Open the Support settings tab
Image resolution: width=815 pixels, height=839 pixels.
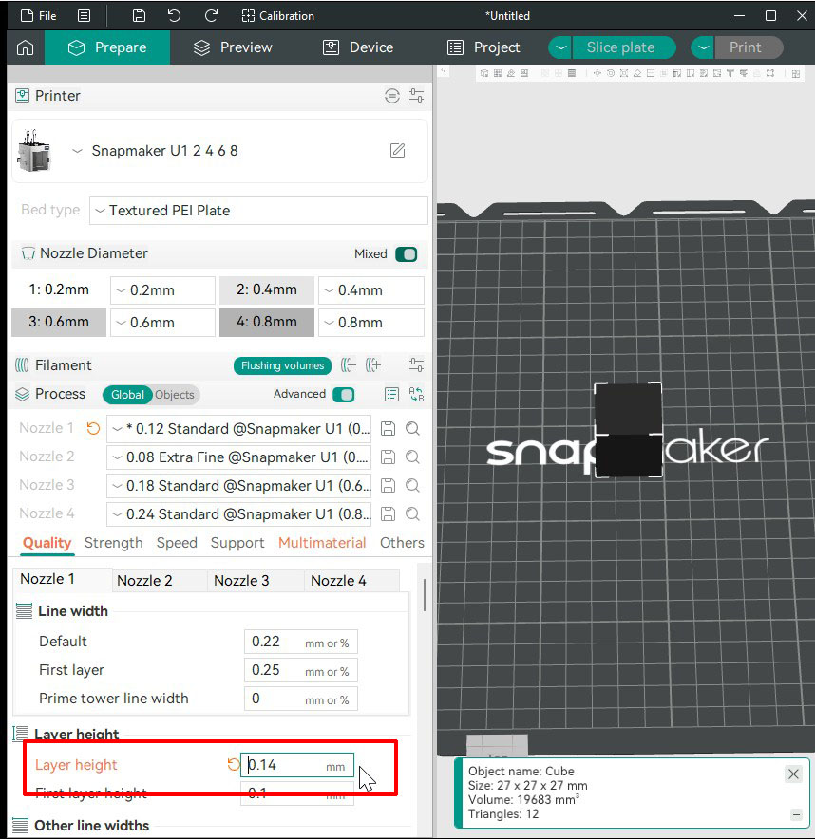[x=237, y=543]
